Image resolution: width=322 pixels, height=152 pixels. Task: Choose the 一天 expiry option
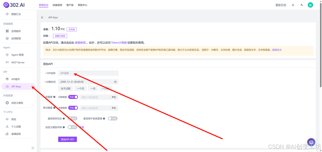pos(93,88)
